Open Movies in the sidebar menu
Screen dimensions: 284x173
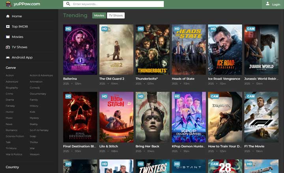(17, 37)
